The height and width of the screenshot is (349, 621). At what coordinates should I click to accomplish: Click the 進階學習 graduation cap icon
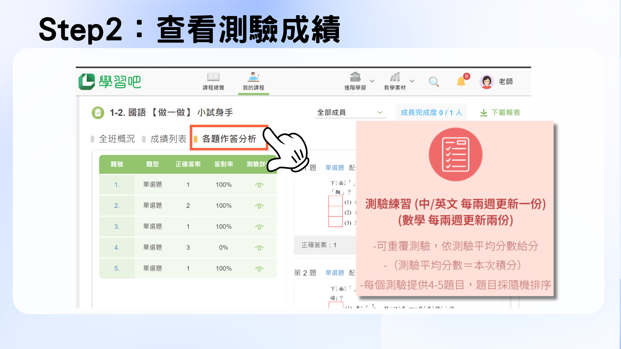click(x=355, y=77)
